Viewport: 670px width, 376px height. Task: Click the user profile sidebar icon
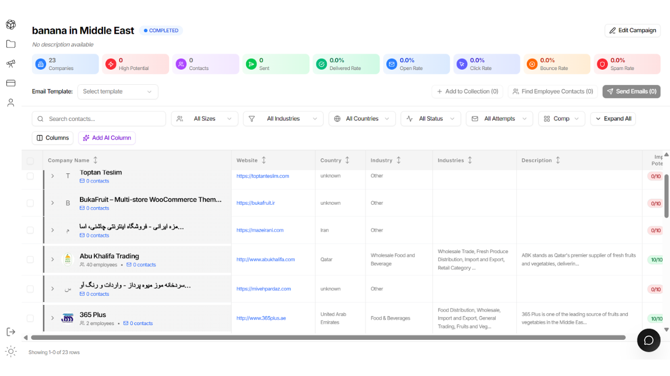(11, 103)
